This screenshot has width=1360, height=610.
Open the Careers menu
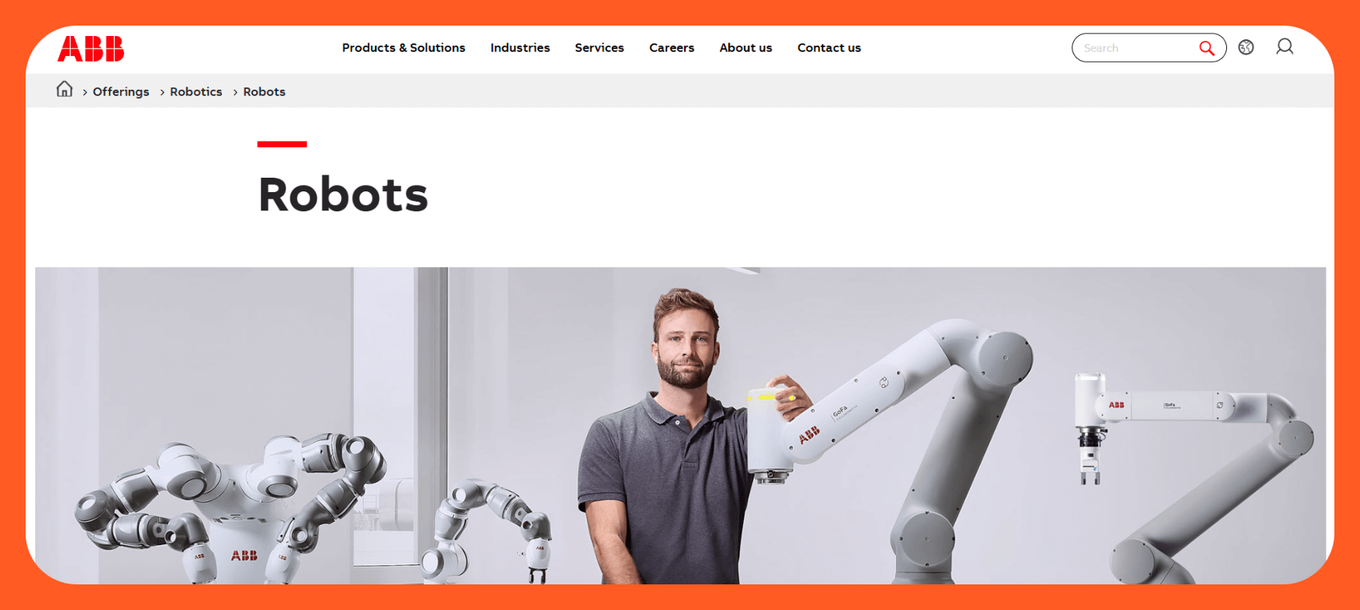pos(671,48)
